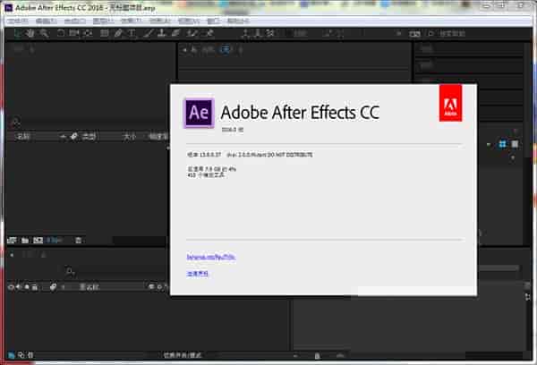Toggle the audio speaker column in timeline
Screen dimensions: 537x365
click(19, 287)
